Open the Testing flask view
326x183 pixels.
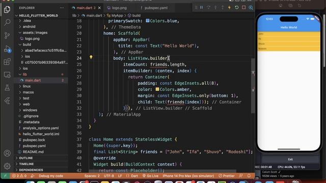point(7,88)
